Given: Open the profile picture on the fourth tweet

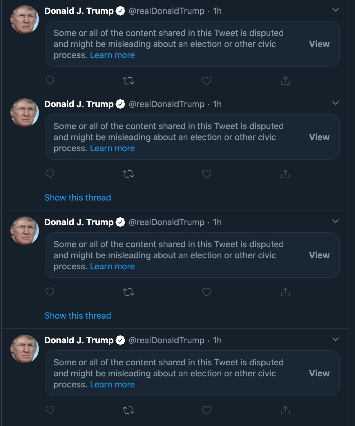Looking at the screenshot, I should coord(25,349).
